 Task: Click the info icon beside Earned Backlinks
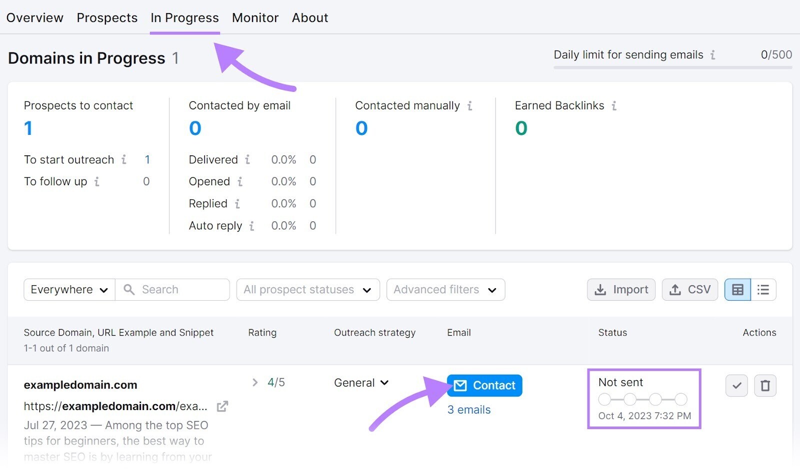(x=614, y=105)
